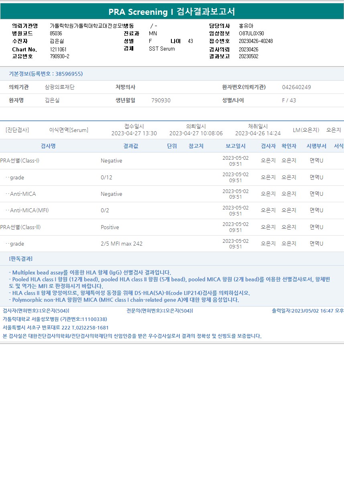Click the 참고치 column header
The height and width of the screenshot is (496, 344).
(x=196, y=146)
